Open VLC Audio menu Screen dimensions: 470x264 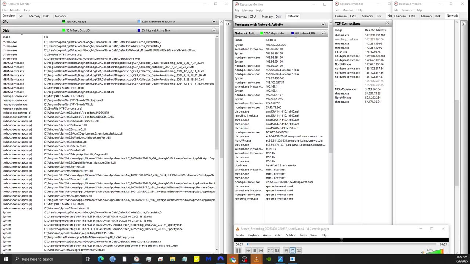point(267,235)
